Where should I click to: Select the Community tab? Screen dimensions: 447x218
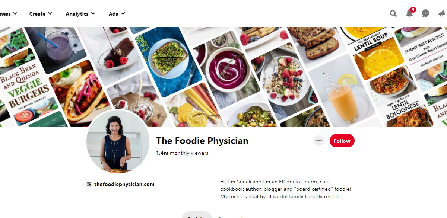[x=231, y=216]
